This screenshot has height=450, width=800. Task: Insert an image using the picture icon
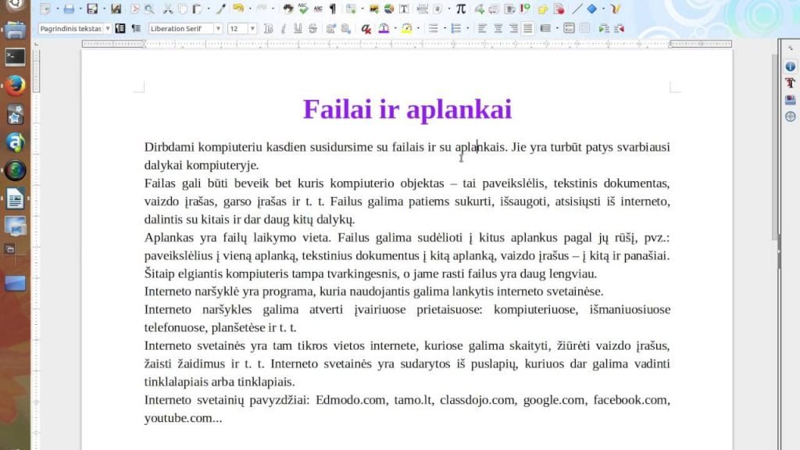(x=374, y=9)
